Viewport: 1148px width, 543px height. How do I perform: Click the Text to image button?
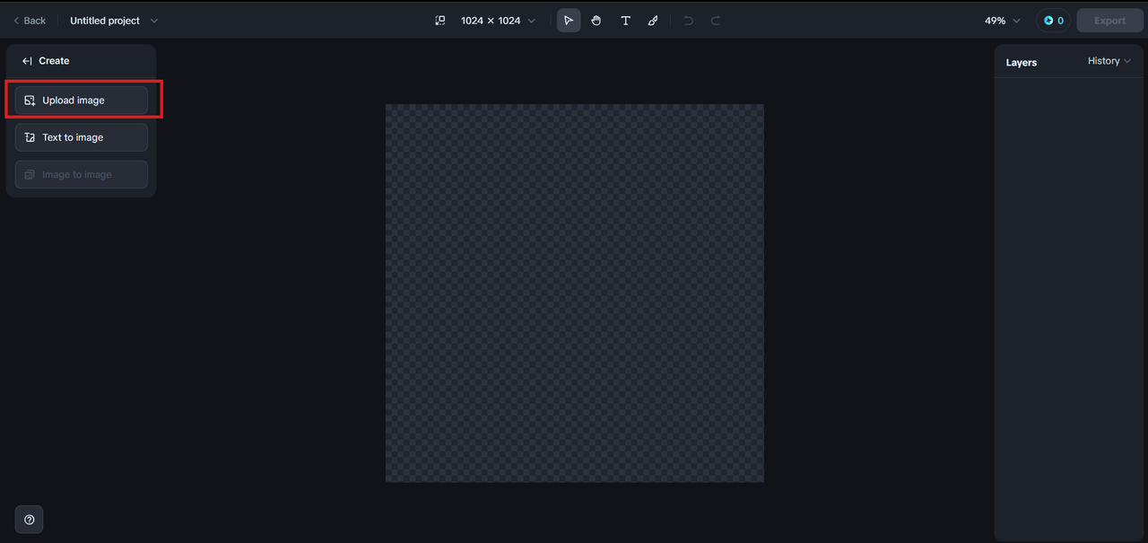pyautogui.click(x=82, y=137)
